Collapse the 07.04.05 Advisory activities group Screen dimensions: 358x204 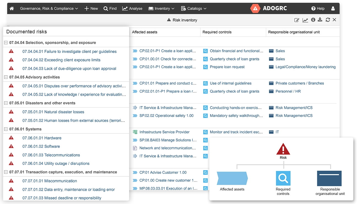[6, 77]
